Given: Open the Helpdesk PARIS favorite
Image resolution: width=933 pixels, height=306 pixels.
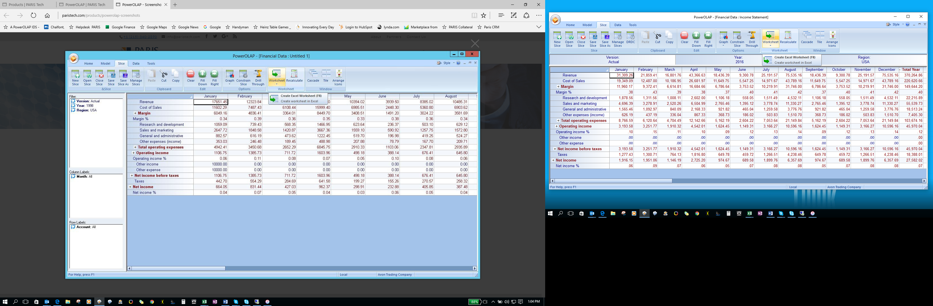Looking at the screenshot, I should [x=84, y=27].
